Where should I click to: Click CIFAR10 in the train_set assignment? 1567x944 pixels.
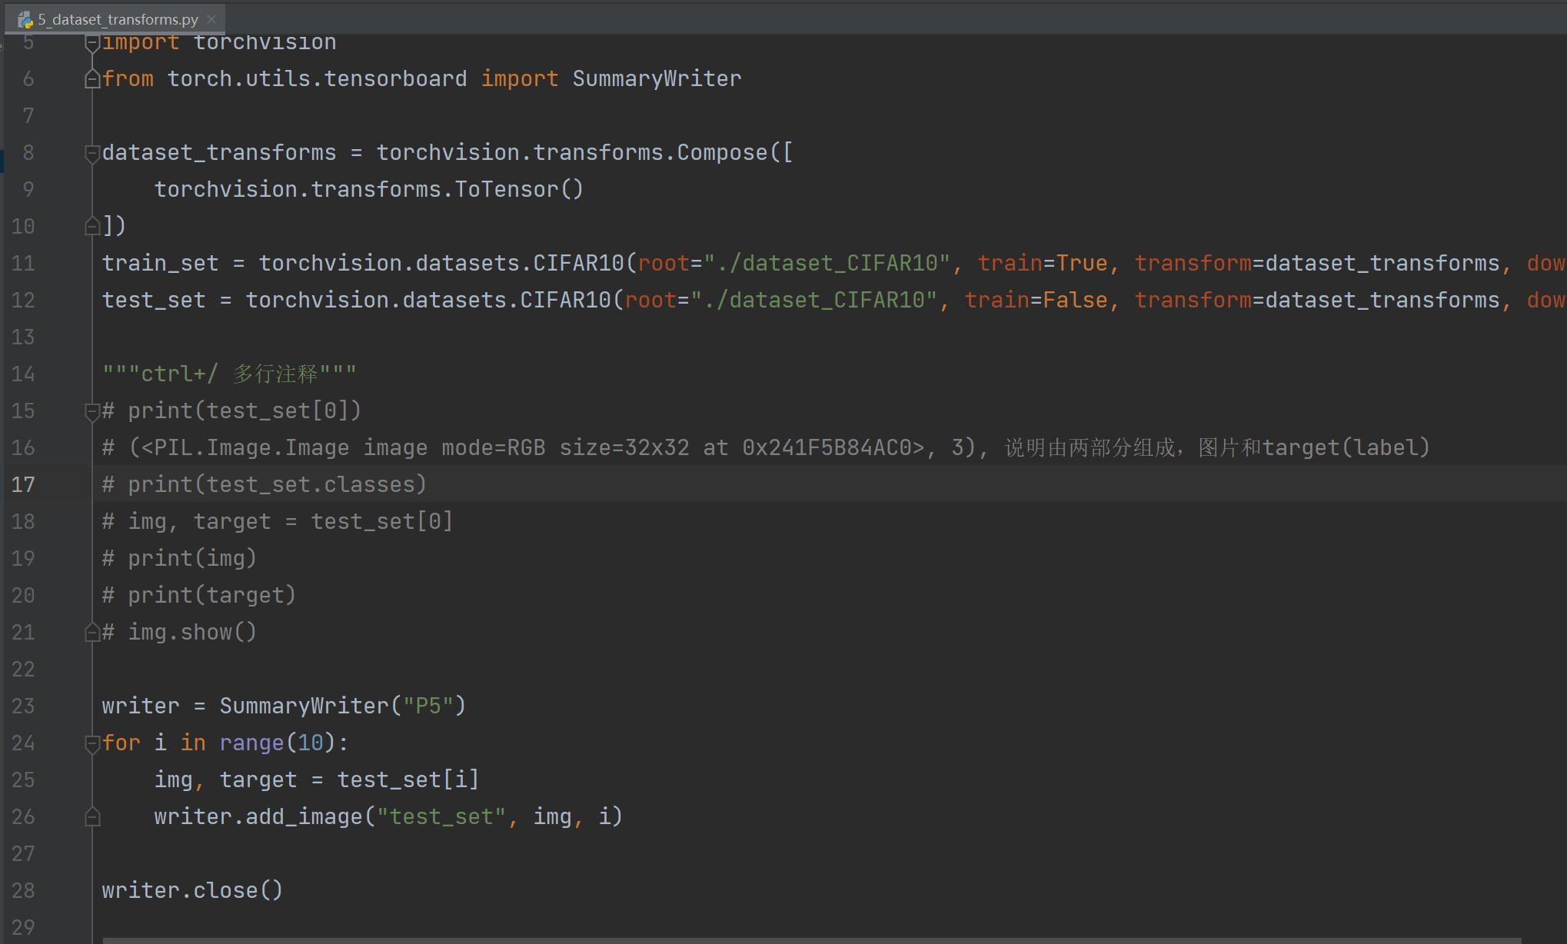click(x=578, y=264)
